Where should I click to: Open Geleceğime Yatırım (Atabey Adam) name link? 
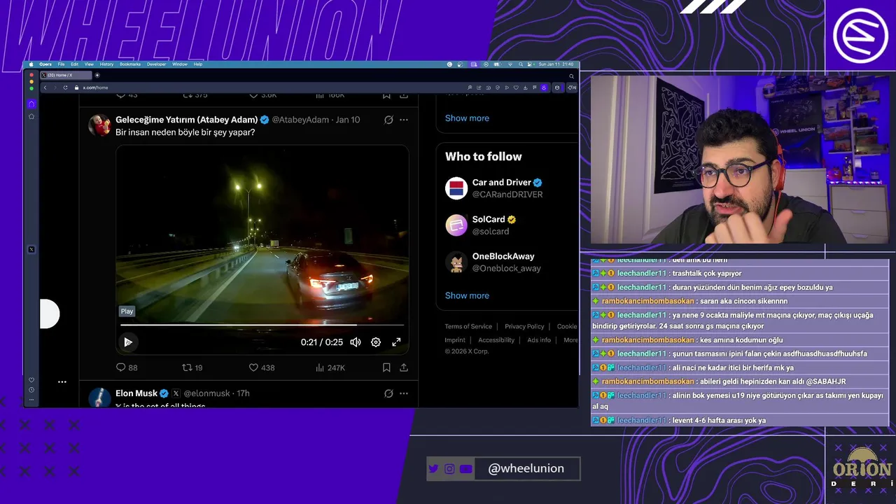(187, 120)
